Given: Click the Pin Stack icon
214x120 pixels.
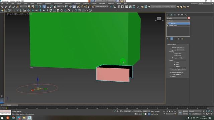Looking at the screenshot, I should pos(168,39).
